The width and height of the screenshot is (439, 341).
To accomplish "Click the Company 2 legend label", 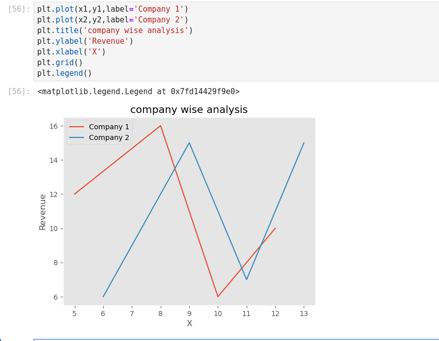I will (109, 137).
